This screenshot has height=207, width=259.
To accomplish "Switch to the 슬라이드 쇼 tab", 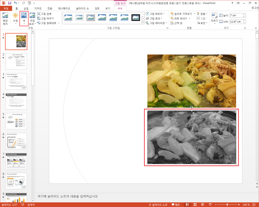I will tap(82, 9).
